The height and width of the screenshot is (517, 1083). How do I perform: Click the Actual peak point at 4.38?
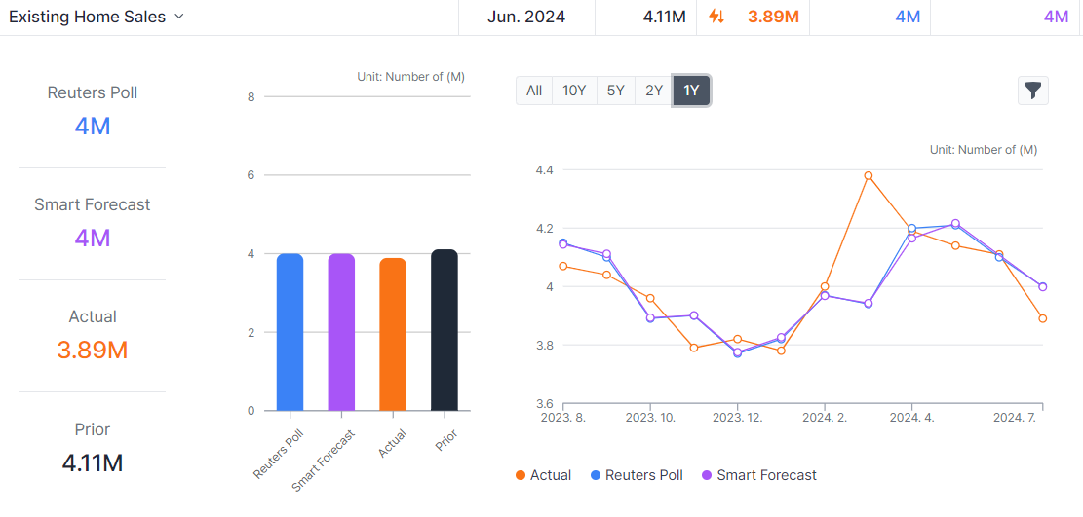(x=869, y=176)
